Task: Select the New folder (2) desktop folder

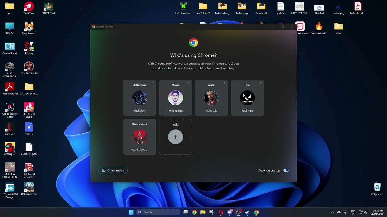Action: coord(203,8)
